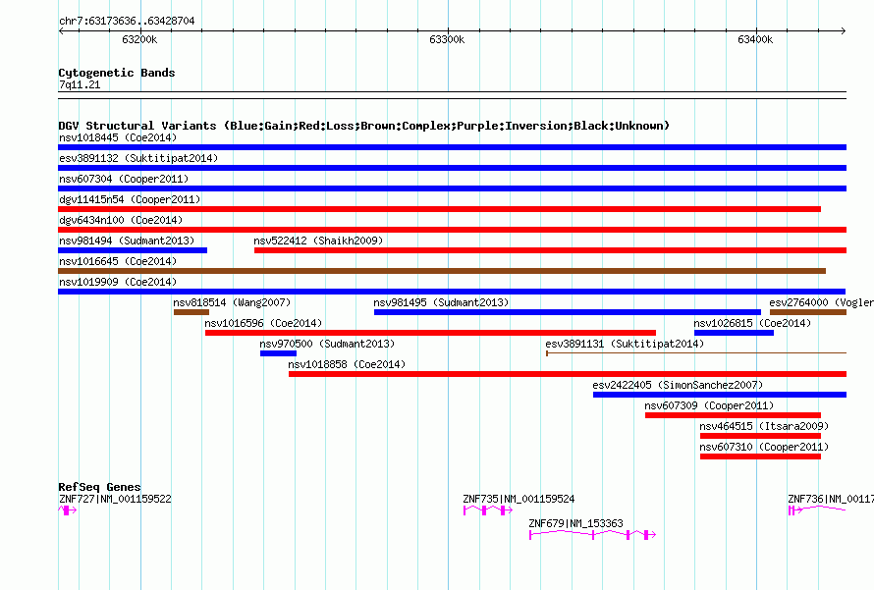
Task: Open the esv2764000 (Vogler) variant label
Action: [821, 302]
